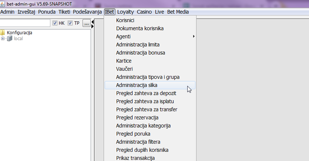Click Administracija slika menu item
Screen dimensions: 309x161
(x=150, y=85)
